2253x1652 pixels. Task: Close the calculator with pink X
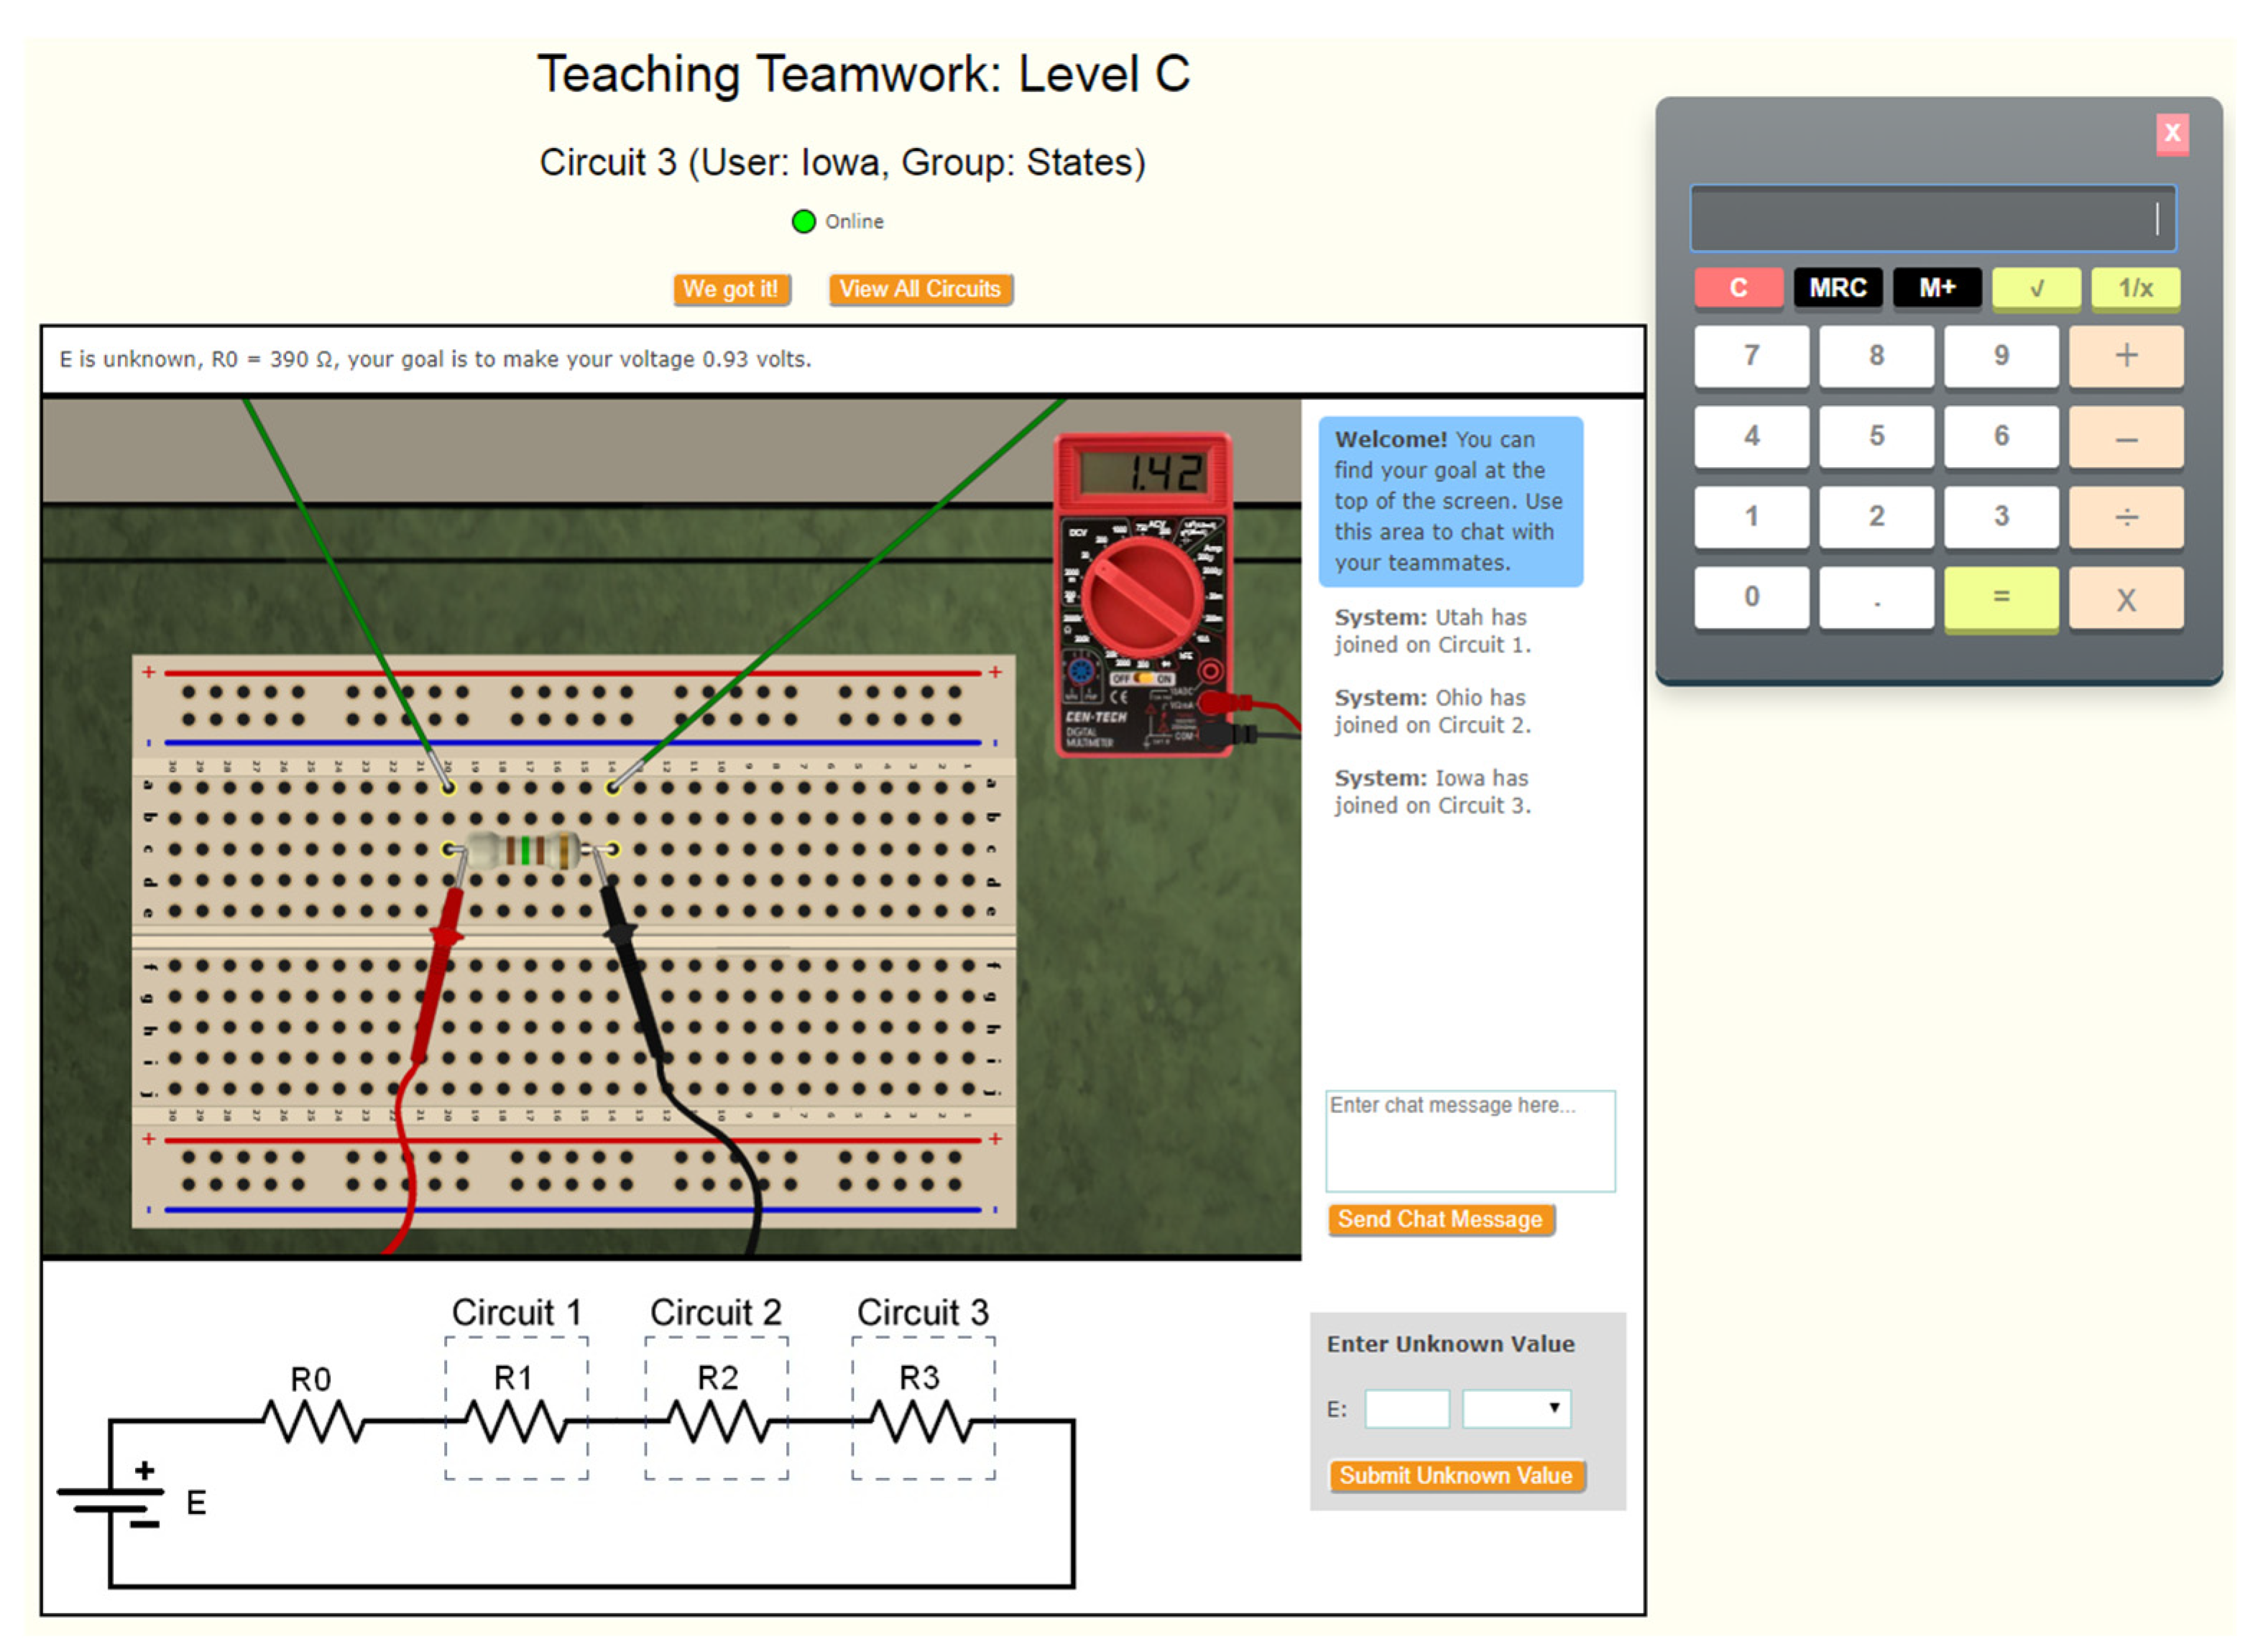(x=2170, y=134)
